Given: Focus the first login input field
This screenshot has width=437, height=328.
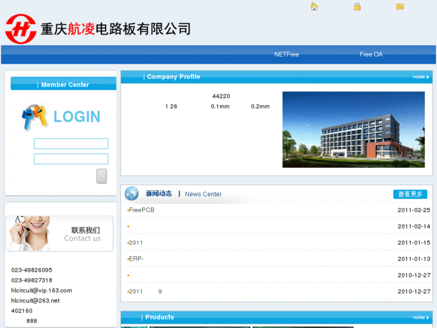Looking at the screenshot, I should coord(71,144).
